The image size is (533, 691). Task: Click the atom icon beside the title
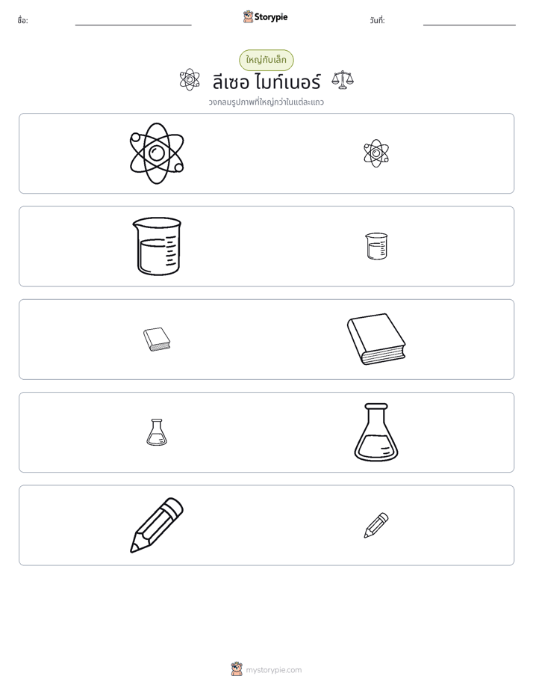coord(190,80)
